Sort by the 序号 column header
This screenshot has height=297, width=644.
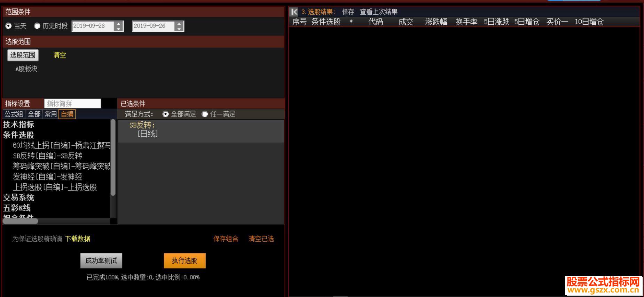299,22
